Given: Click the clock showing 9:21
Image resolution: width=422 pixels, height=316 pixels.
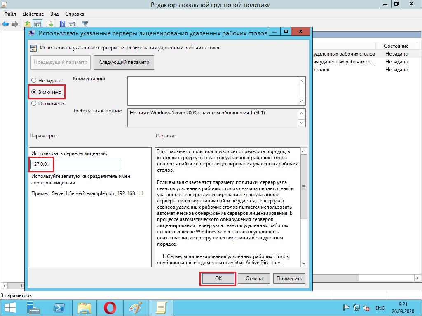Looking at the screenshot, I should click(403, 304).
